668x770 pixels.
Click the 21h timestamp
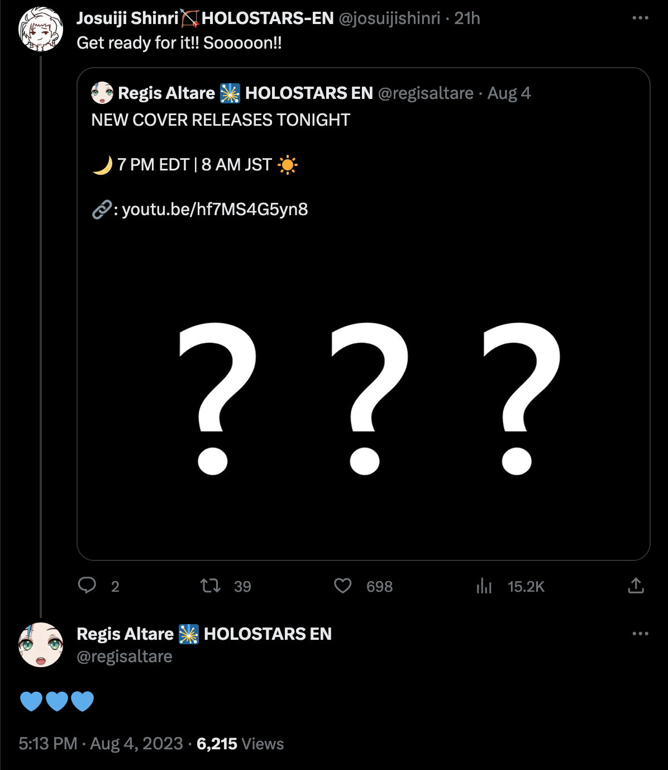click(467, 18)
